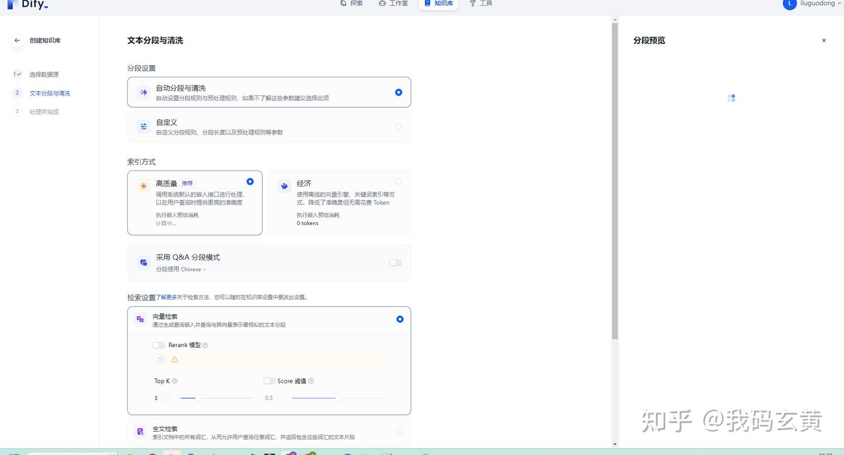Open the Rerank model selector
844x455 pixels.
click(x=270, y=359)
